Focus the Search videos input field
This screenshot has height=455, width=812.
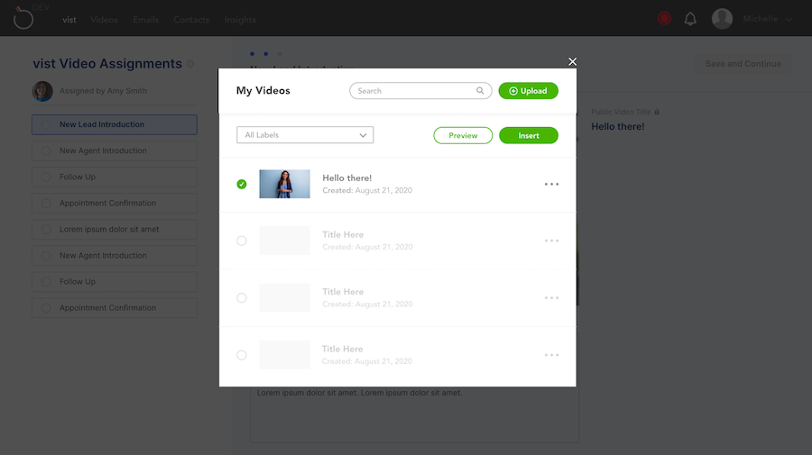pyautogui.click(x=413, y=91)
